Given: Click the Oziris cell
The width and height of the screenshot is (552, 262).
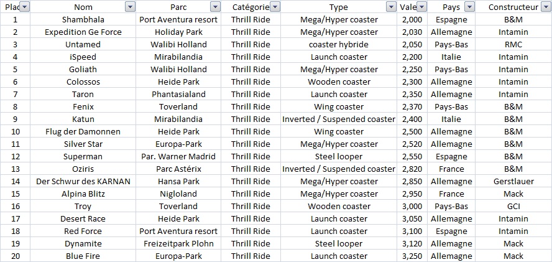Looking at the screenshot, I should pos(83,169).
